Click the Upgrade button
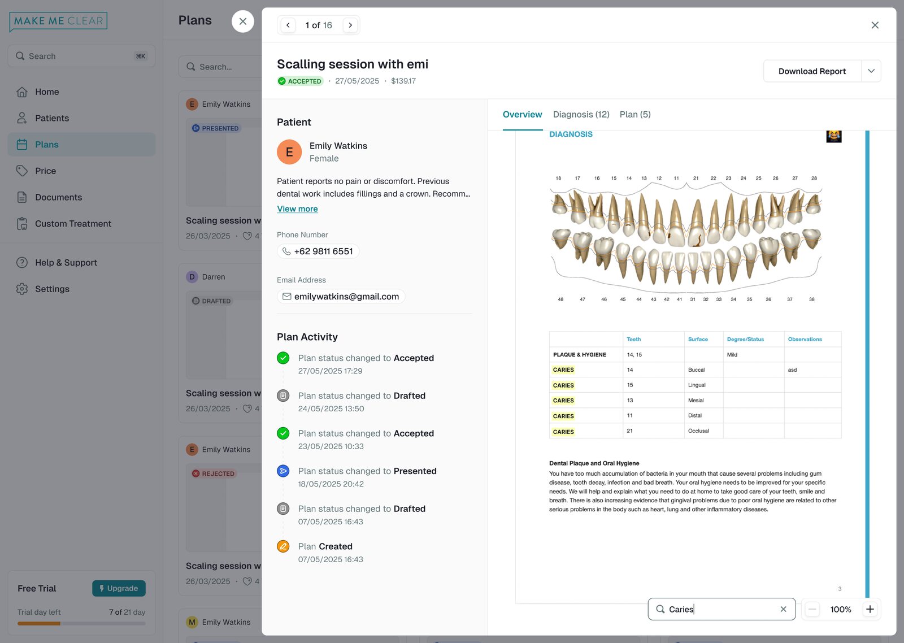904x643 pixels. tap(119, 588)
